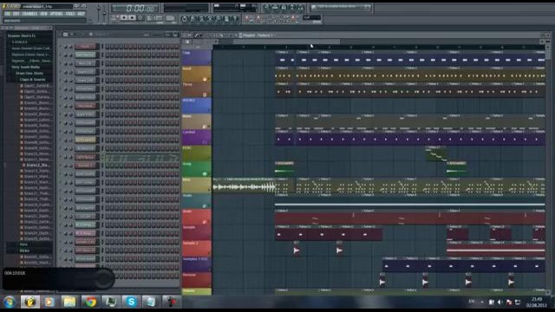
Task: Click the transport Stop button
Action: [132, 17]
